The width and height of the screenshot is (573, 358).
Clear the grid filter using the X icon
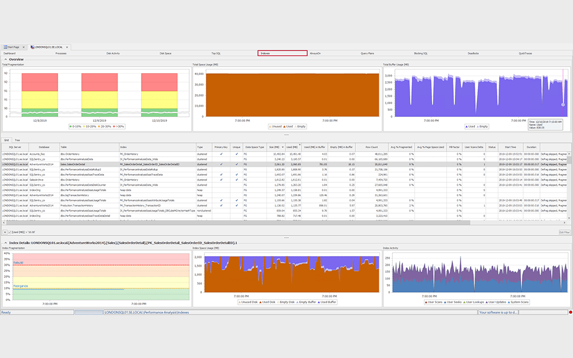5,232
